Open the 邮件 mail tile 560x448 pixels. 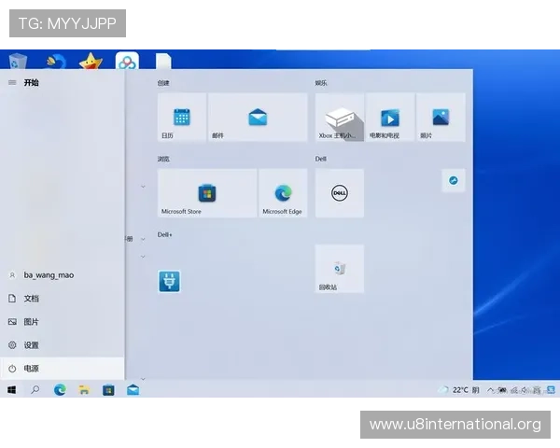(x=258, y=118)
